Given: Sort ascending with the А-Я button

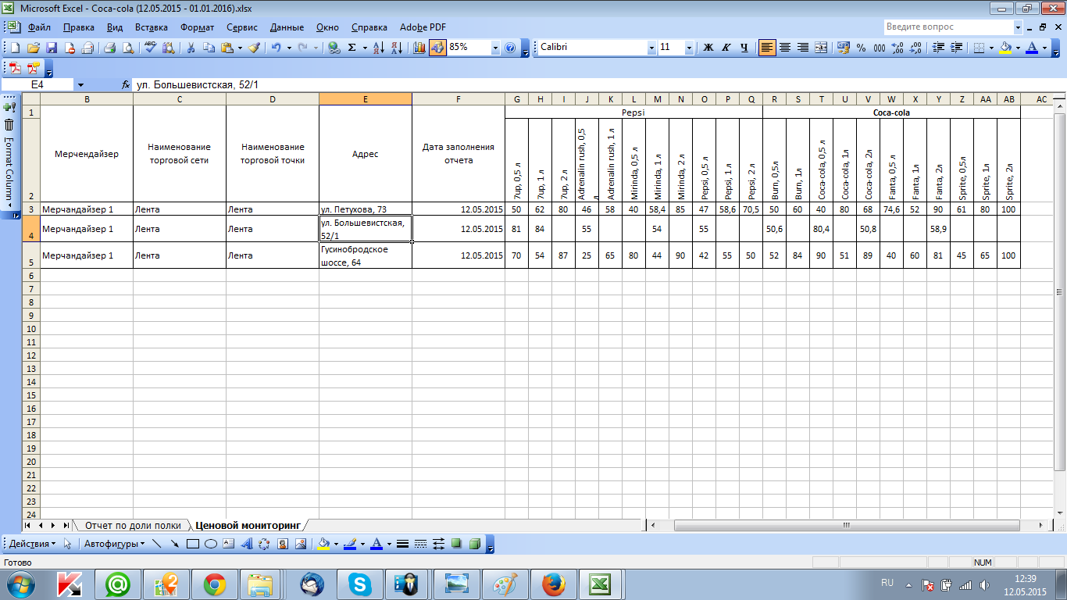Looking at the screenshot, I should [x=379, y=48].
